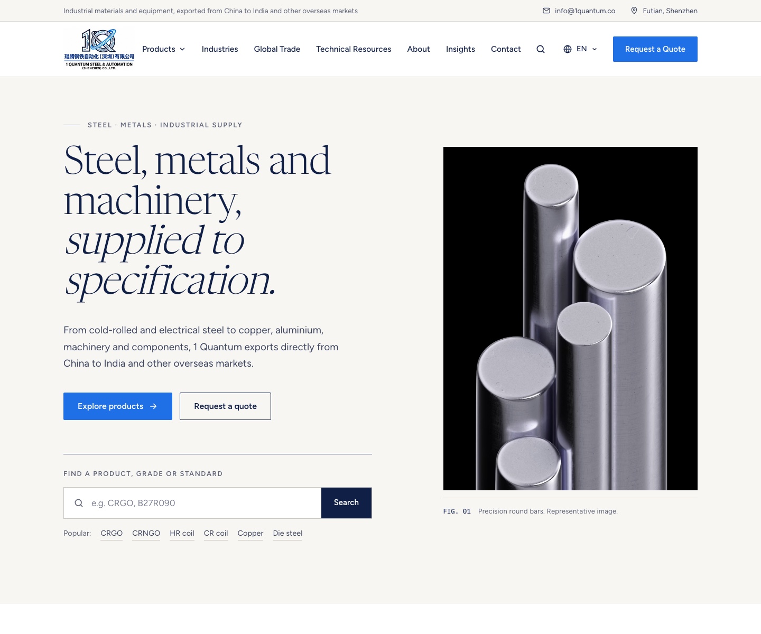The image size is (761, 634).
Task: Open the Industries menu item
Action: pos(220,49)
